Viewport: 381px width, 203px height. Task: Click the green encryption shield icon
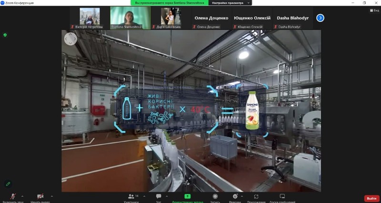[x=5, y=35]
